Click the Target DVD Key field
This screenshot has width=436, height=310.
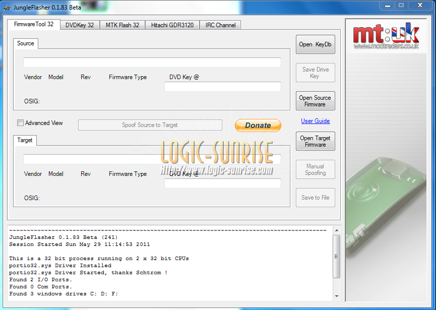pos(223,183)
